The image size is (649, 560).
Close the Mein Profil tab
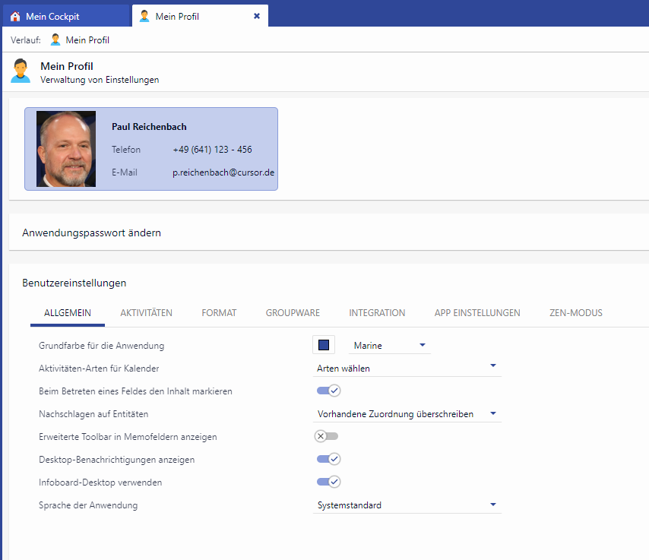point(257,16)
